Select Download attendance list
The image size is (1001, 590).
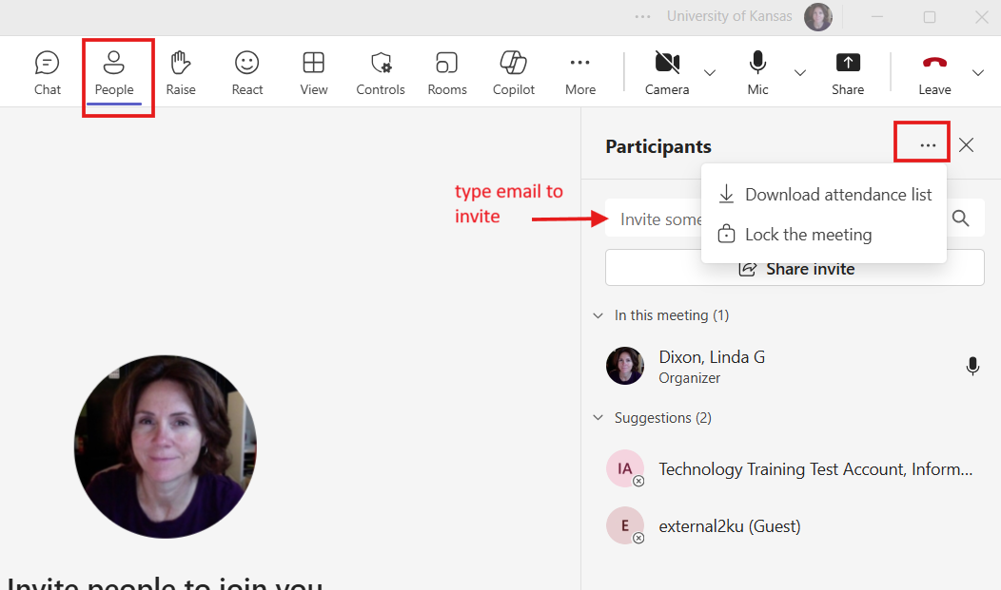824,195
